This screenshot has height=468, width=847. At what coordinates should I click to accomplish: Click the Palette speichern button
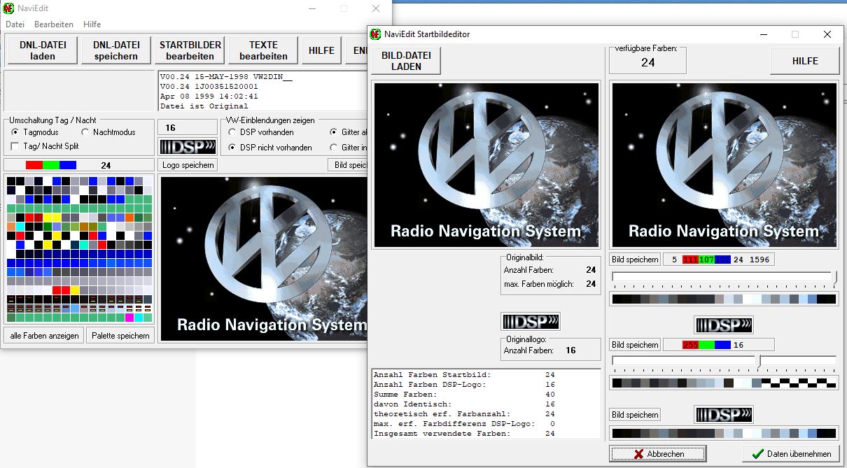[121, 336]
